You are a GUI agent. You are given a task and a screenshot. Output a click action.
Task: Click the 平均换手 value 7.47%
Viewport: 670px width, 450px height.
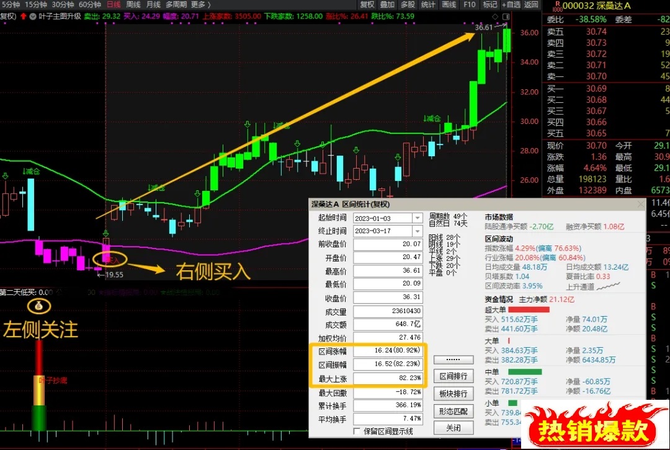point(388,418)
